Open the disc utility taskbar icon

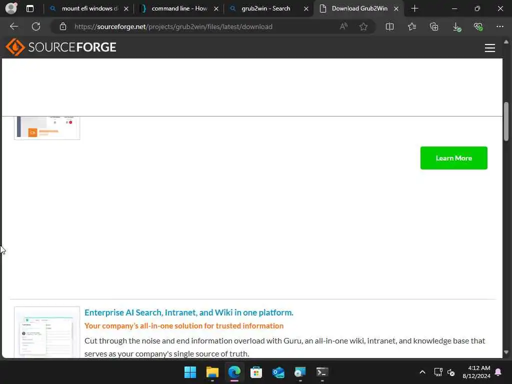300,372
